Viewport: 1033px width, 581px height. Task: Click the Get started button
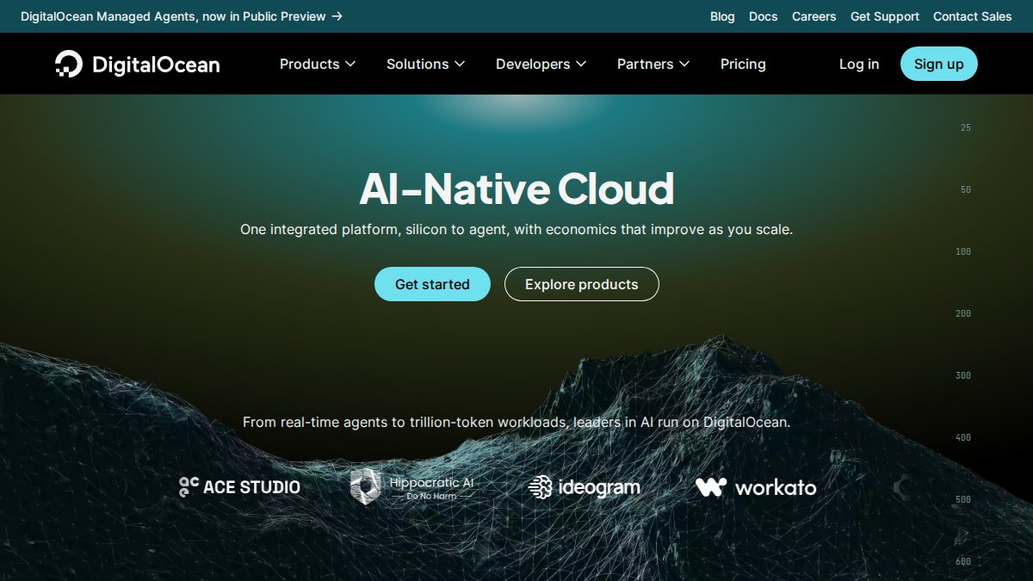432,284
